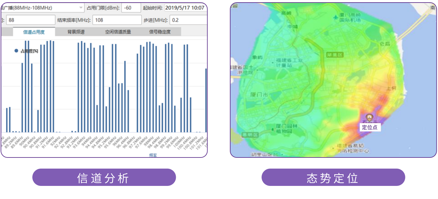Click the 结束频率[MHz] label
This screenshot has height=199, width=438.
pos(74,20)
